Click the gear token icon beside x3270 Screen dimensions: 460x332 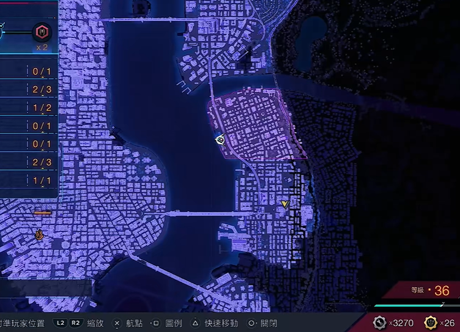380,323
